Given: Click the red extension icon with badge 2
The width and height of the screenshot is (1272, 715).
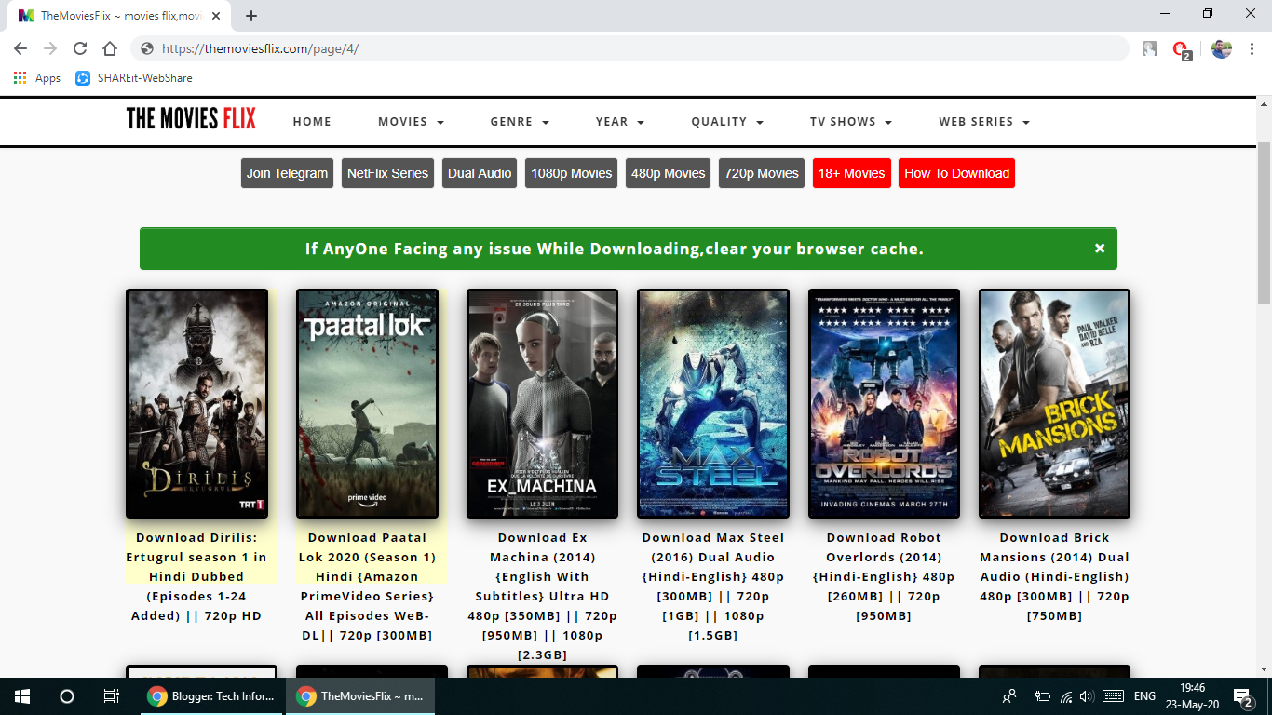Looking at the screenshot, I should tap(1181, 49).
